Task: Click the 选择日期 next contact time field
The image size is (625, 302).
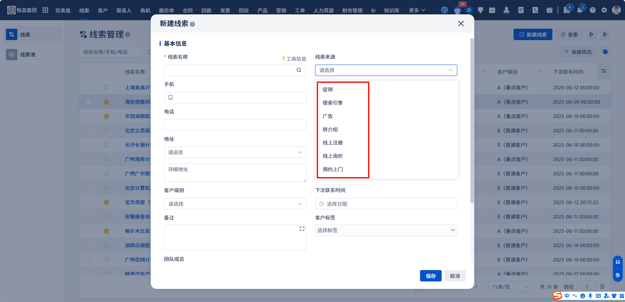Action: tap(386, 204)
